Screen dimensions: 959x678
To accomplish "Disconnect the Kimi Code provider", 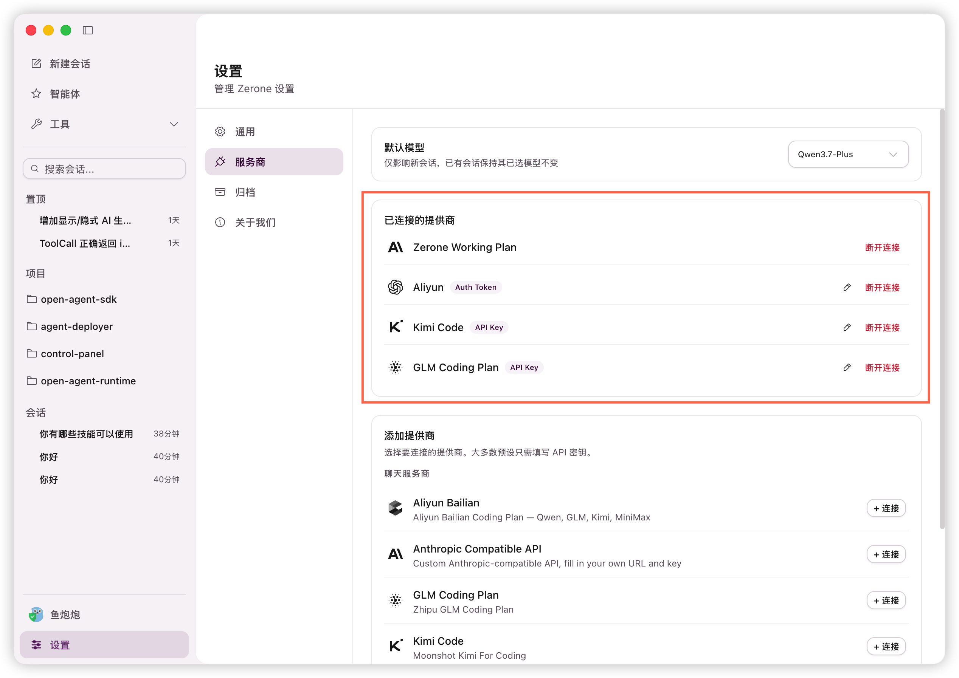I will pos(882,328).
